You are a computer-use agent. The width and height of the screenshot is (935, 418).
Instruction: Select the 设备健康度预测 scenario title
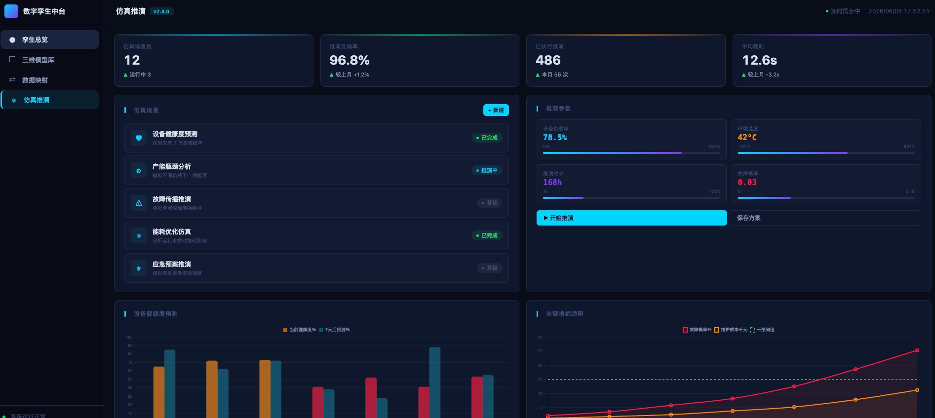coord(175,134)
